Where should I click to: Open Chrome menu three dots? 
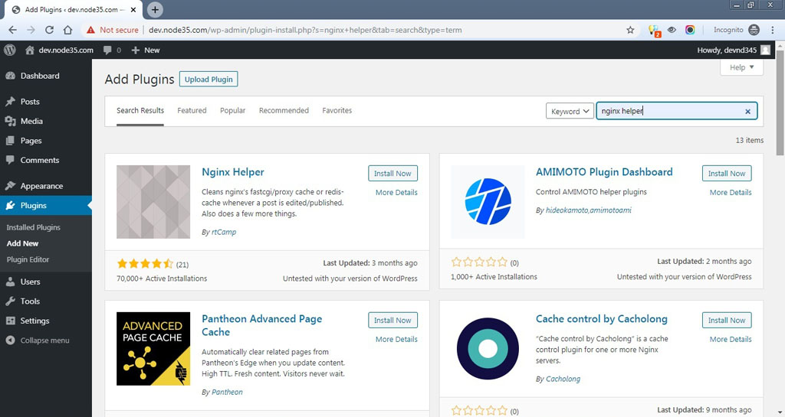(774, 30)
